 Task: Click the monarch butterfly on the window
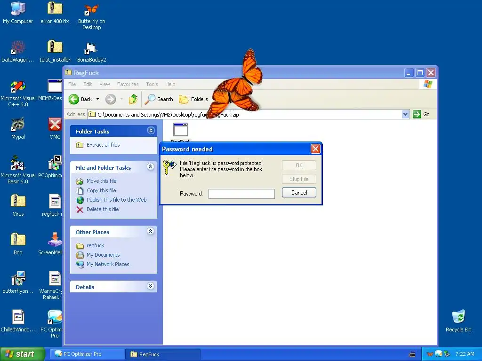click(x=235, y=85)
